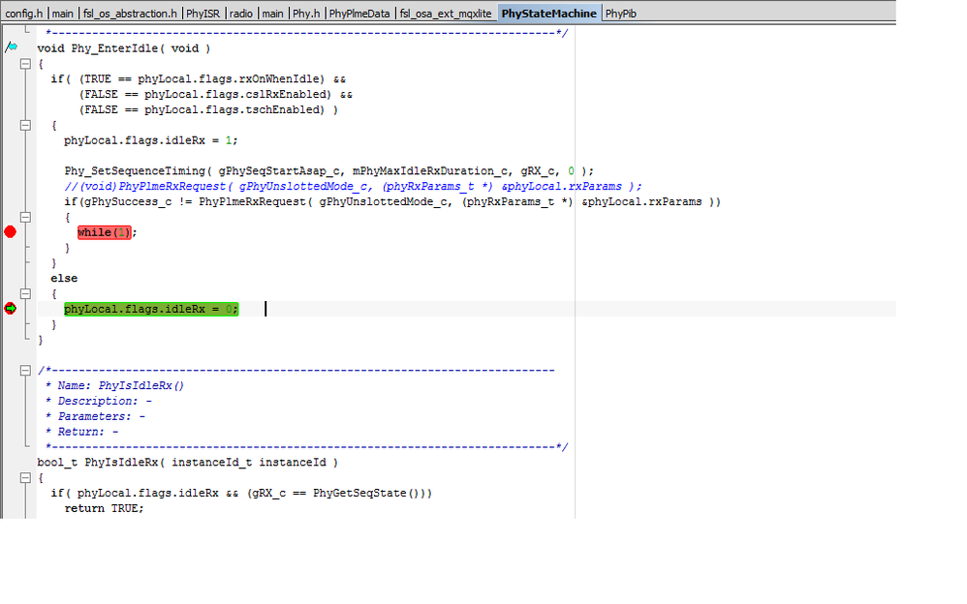Click the gPhySuccess_c comparison line
967x604 pixels.
point(392,201)
